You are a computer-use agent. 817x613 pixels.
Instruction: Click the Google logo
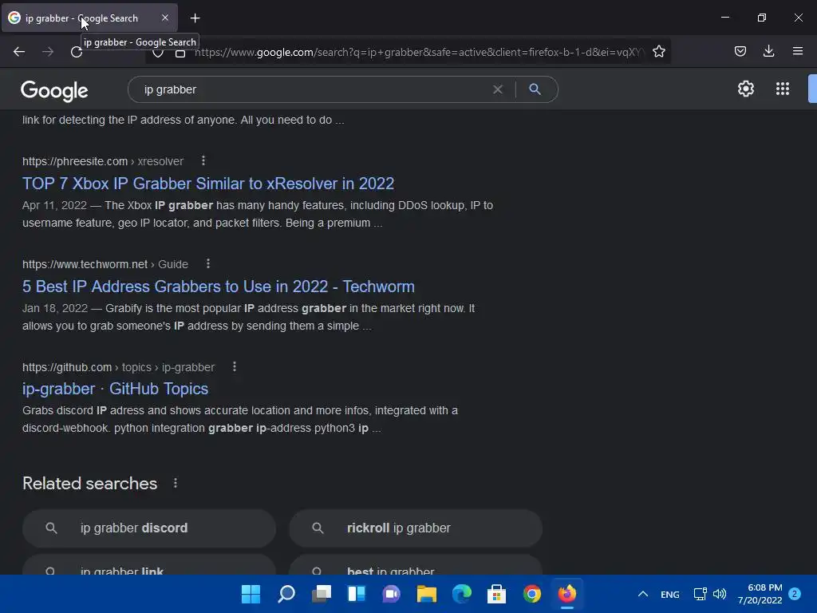(54, 91)
